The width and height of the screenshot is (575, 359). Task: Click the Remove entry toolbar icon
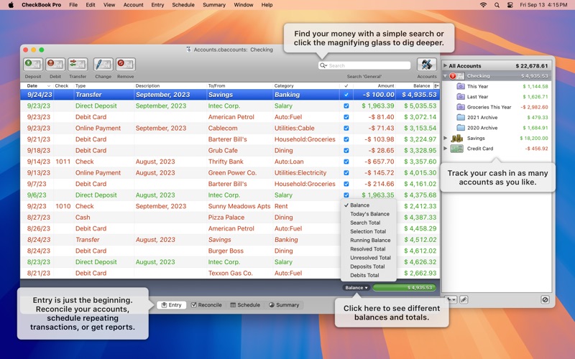click(x=125, y=65)
